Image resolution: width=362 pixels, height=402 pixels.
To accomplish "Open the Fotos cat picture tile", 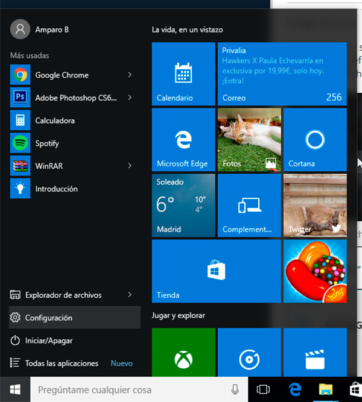I will tap(249, 139).
